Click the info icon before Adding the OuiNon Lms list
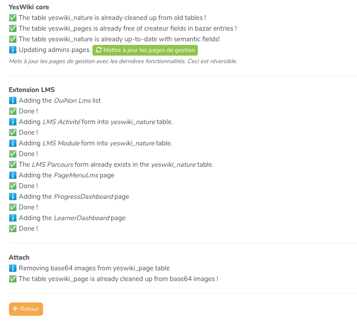 pyautogui.click(x=12, y=101)
